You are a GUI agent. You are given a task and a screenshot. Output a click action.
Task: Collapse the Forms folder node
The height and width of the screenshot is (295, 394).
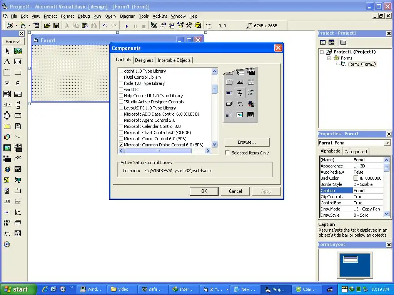click(329, 58)
